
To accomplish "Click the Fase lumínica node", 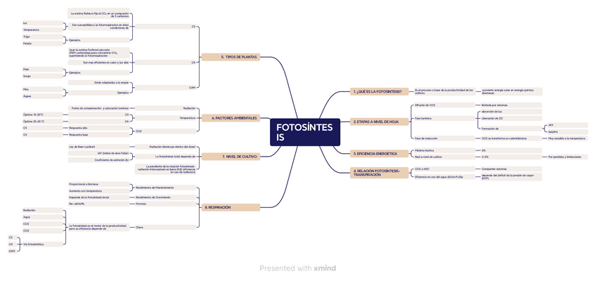I will click(423, 119).
